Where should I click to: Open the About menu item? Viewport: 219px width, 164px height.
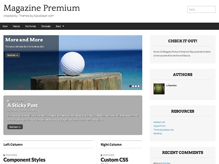pyautogui.click(x=58, y=26)
